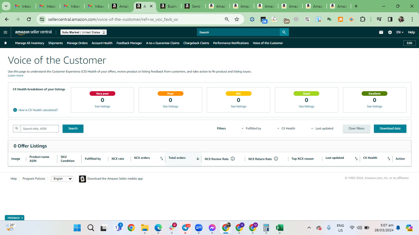Go to Shipments in the nav bar
This screenshot has width=419, height=235.
[x=56, y=43]
